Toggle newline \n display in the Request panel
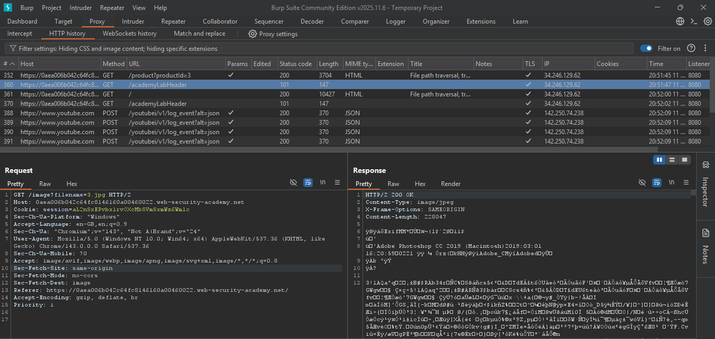Screen dimensions: 715x339 click(x=323, y=182)
